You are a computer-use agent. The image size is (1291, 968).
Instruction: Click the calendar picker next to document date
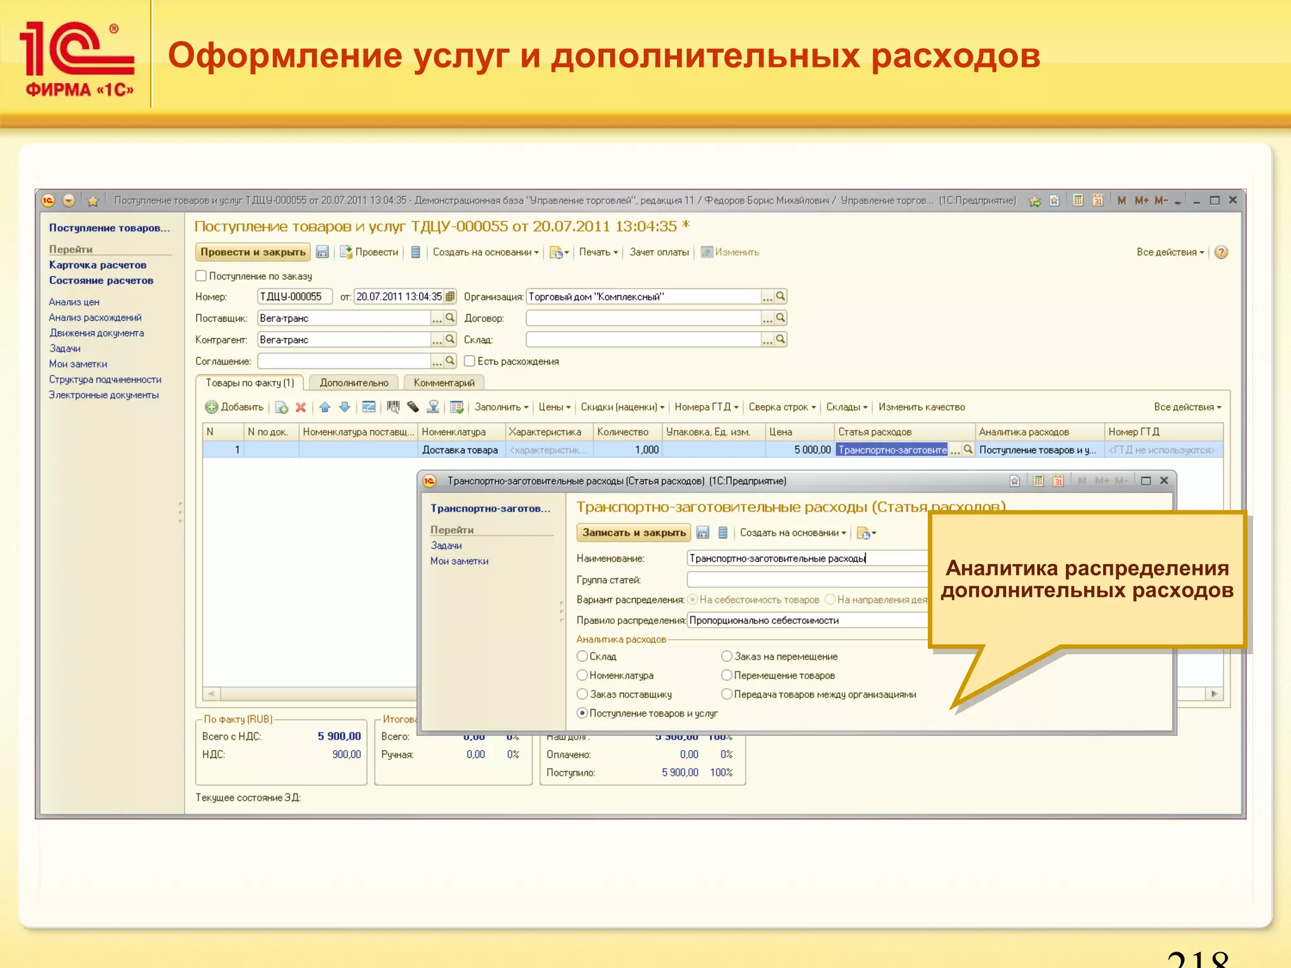pos(450,296)
